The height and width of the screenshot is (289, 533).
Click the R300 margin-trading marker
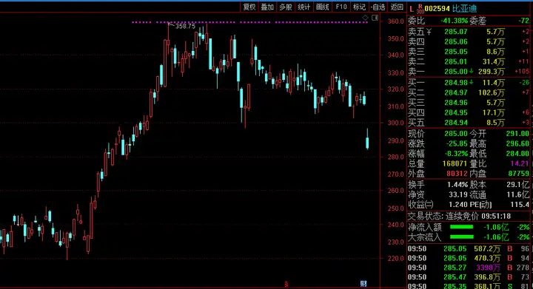tap(420, 9)
